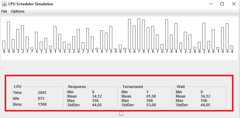Open the File menu

tap(4, 11)
